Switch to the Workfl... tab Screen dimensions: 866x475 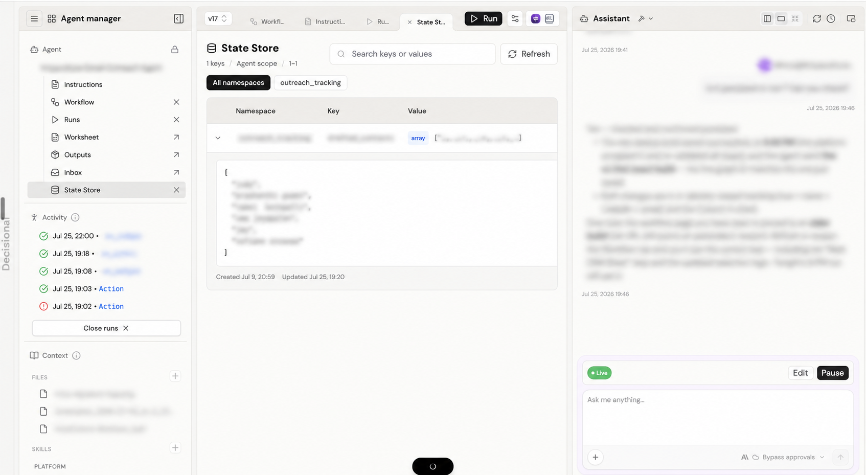(267, 21)
